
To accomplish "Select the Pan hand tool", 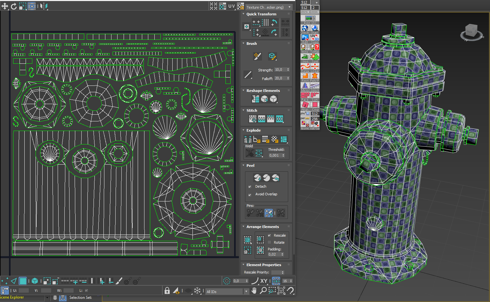I will click(254, 290).
